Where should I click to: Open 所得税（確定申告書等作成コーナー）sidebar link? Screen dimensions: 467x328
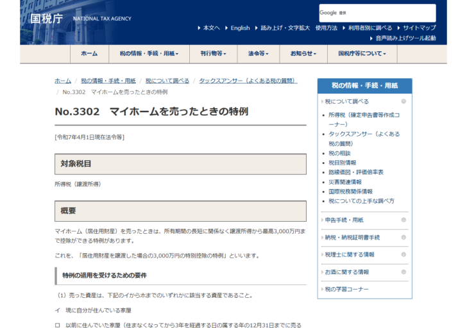click(x=364, y=120)
